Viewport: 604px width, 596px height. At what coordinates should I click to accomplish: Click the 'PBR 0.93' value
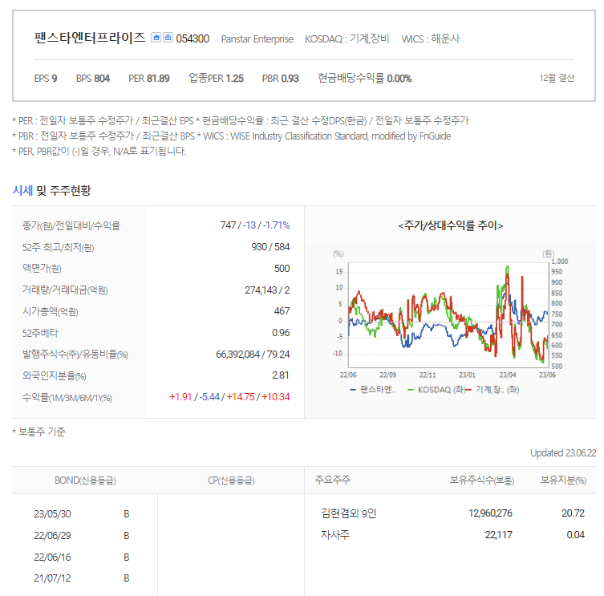pyautogui.click(x=281, y=78)
